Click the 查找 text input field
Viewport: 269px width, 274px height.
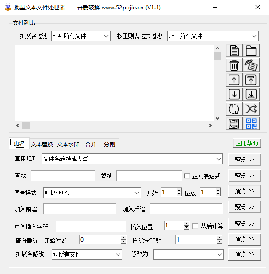pos(63,176)
